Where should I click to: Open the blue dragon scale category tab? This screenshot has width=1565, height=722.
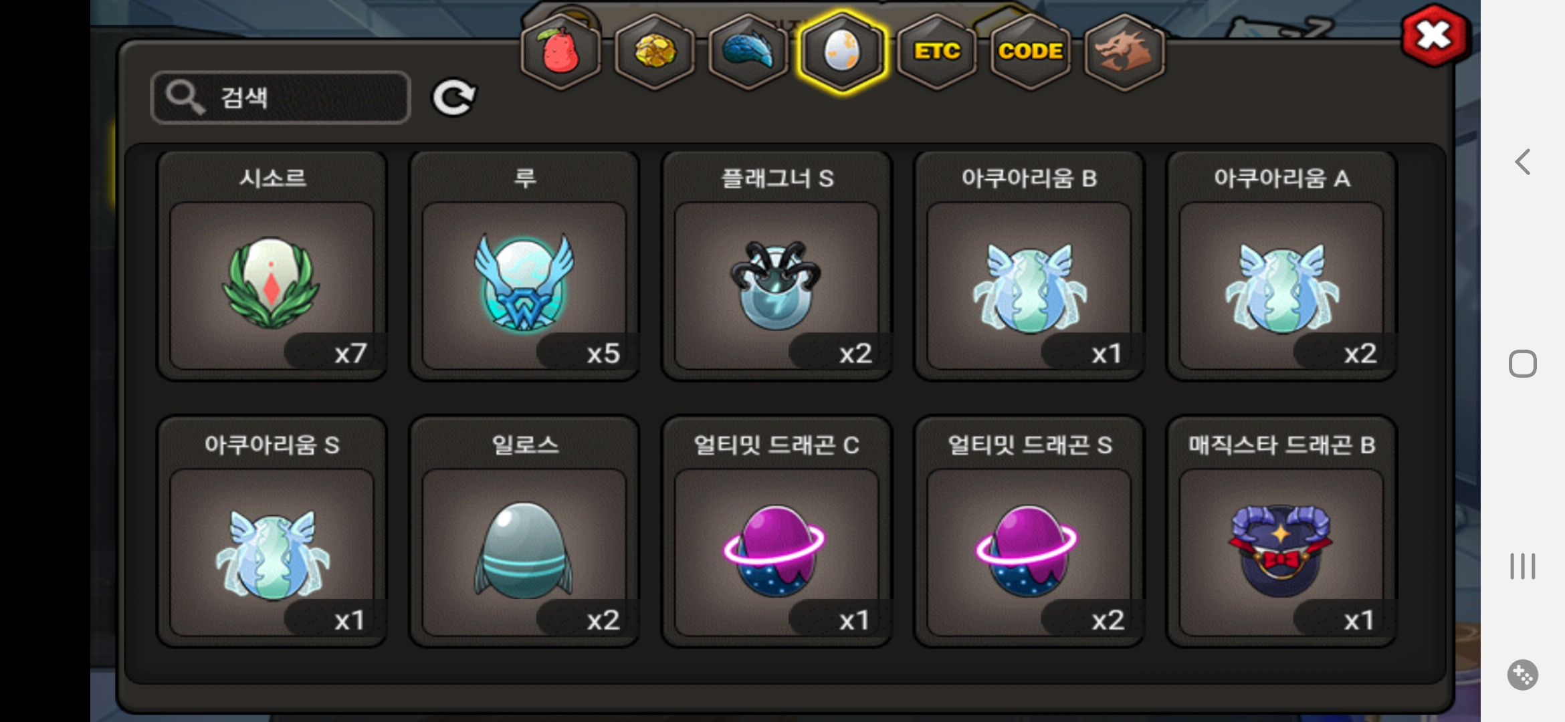[x=748, y=51]
